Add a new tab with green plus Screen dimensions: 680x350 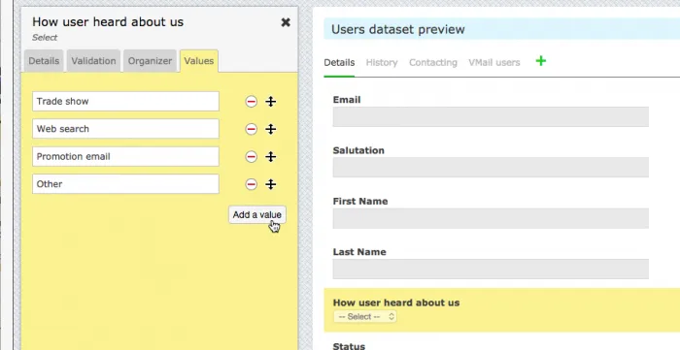(x=541, y=61)
